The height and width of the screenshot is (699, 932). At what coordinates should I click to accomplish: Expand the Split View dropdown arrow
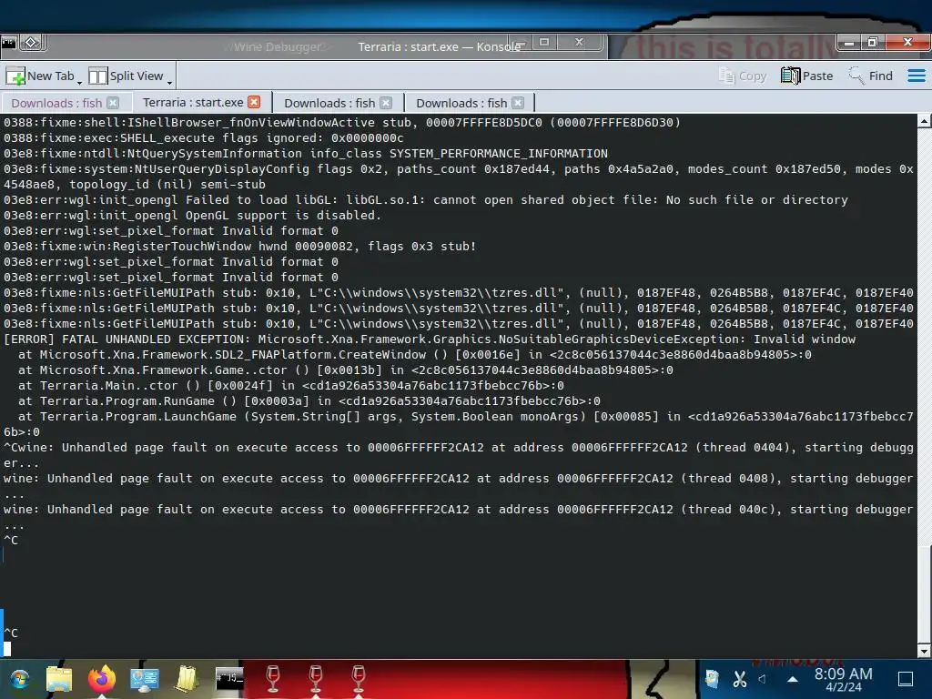[x=169, y=82]
